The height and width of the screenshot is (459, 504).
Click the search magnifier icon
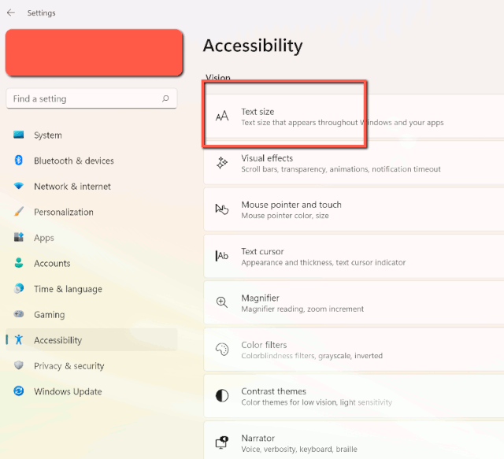point(165,99)
